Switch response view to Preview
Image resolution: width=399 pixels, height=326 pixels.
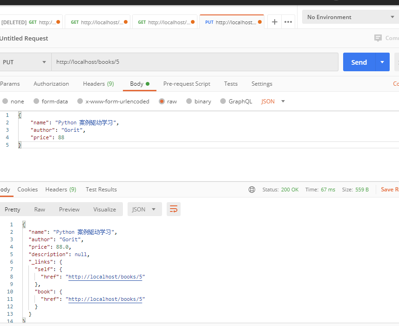tap(69, 209)
